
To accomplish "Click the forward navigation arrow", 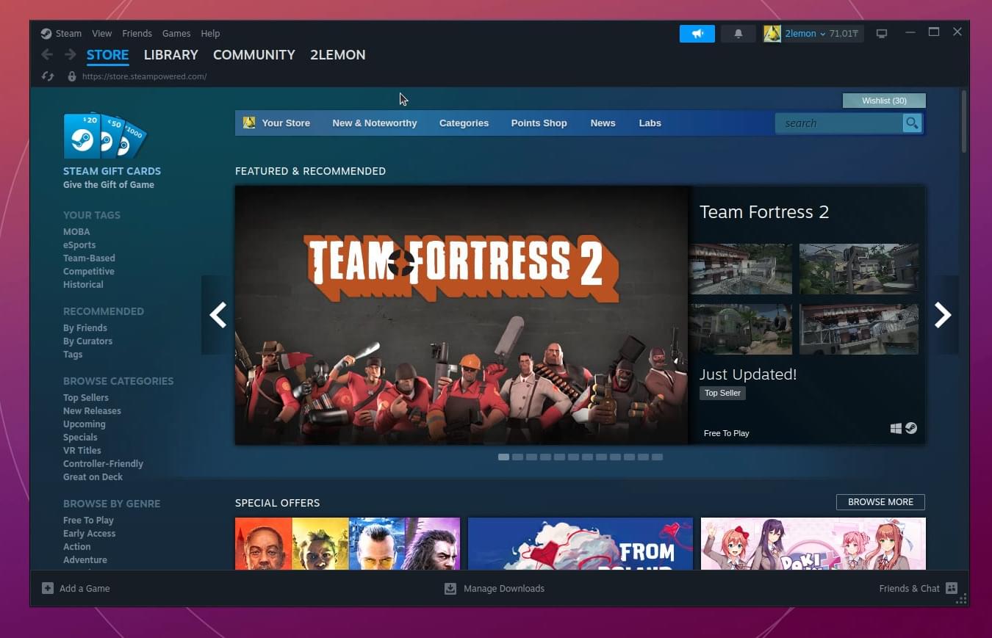I will pyautogui.click(x=71, y=54).
